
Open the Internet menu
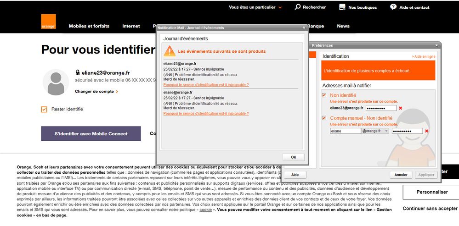click(x=131, y=26)
